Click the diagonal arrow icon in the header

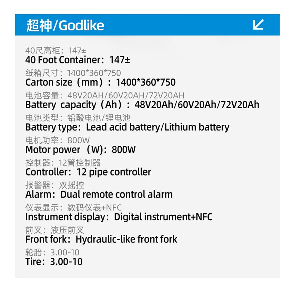258,25
